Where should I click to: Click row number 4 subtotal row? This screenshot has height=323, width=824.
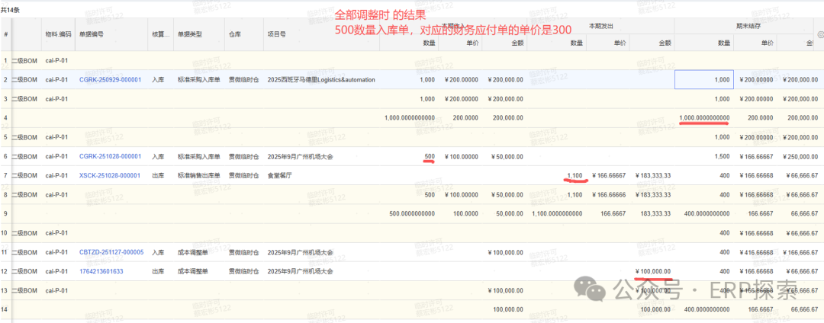[5, 118]
